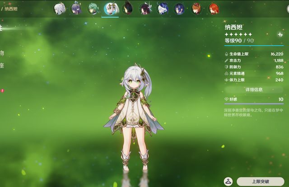Select the red-haired character portrait

(x=214, y=9)
